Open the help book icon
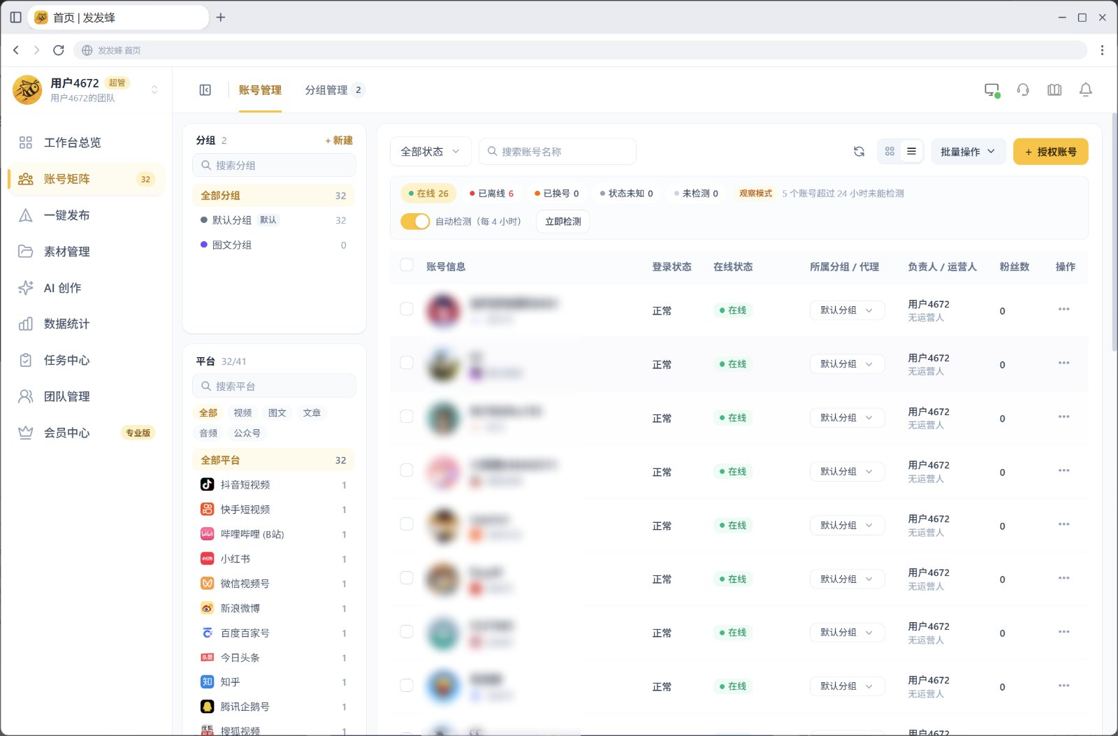The image size is (1118, 736). [x=1054, y=90]
